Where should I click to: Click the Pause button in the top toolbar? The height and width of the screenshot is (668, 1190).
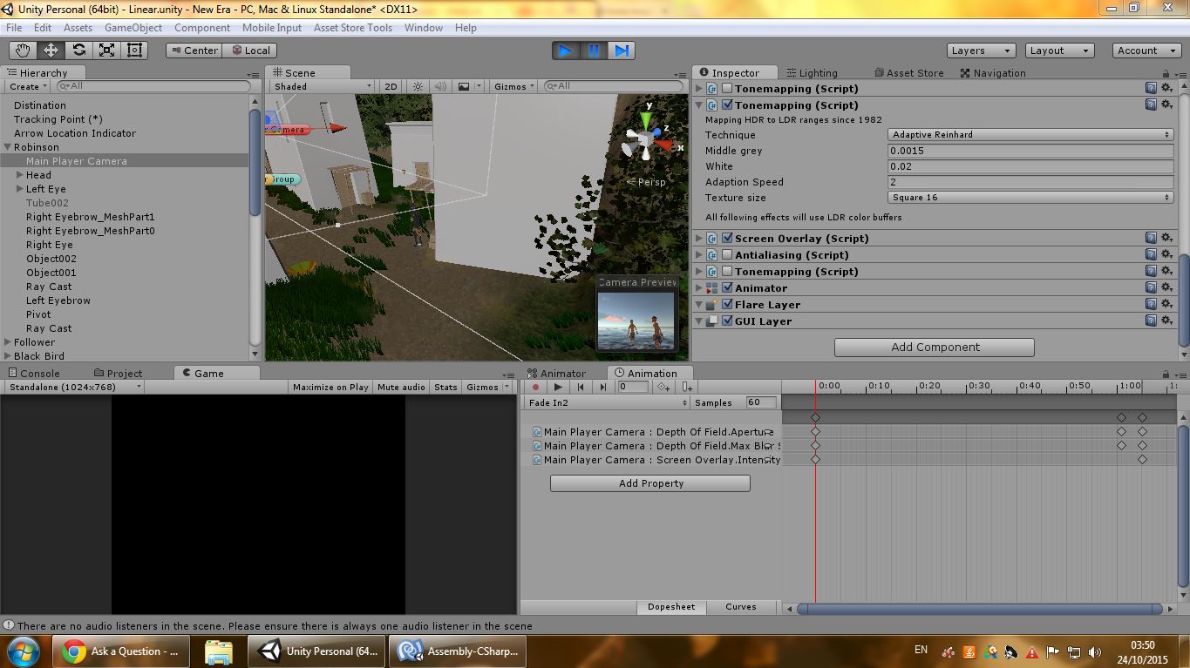pos(594,51)
